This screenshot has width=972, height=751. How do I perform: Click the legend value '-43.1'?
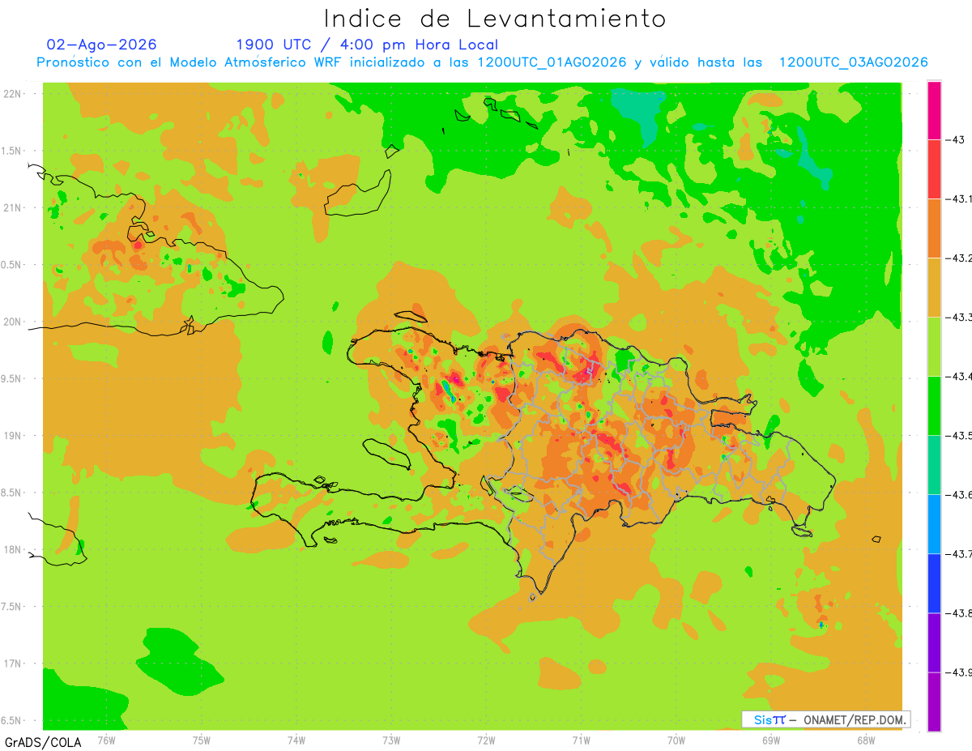(x=959, y=198)
